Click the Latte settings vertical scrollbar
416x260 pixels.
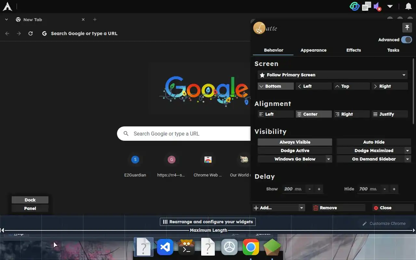(x=413, y=91)
